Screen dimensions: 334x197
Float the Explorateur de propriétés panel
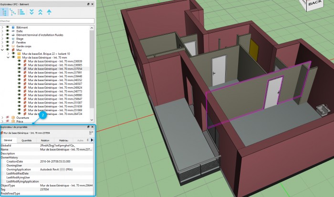click(88, 127)
